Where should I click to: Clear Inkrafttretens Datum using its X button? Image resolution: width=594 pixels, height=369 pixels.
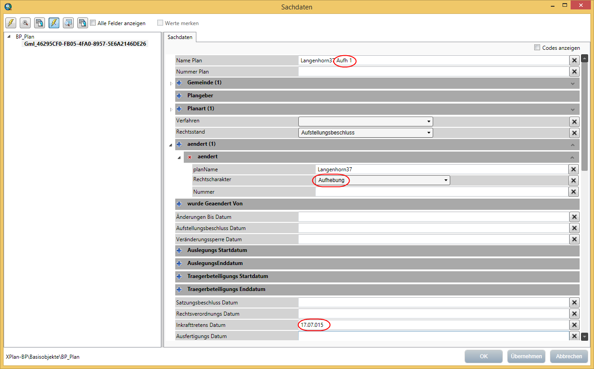(x=574, y=325)
